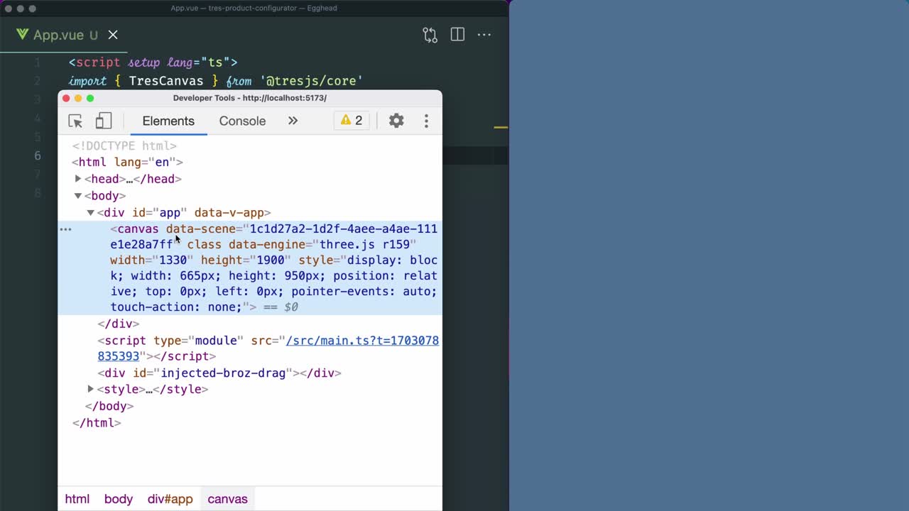Select body in the breadcrumb bar
Screen dimensions: 909x511
pos(119,499)
